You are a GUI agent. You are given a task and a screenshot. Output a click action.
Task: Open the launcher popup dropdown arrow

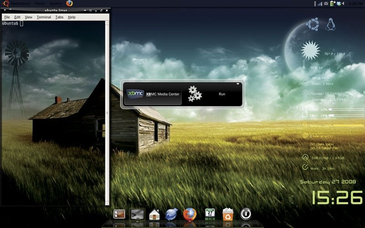pyautogui.click(x=238, y=84)
